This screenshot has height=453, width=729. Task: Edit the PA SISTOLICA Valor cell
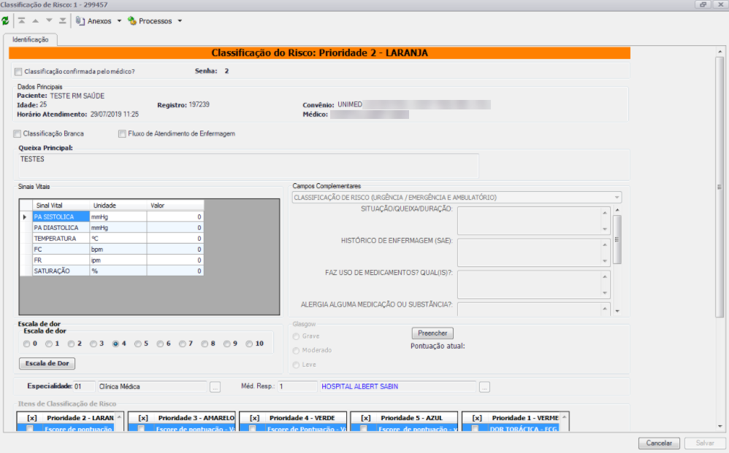(x=175, y=217)
